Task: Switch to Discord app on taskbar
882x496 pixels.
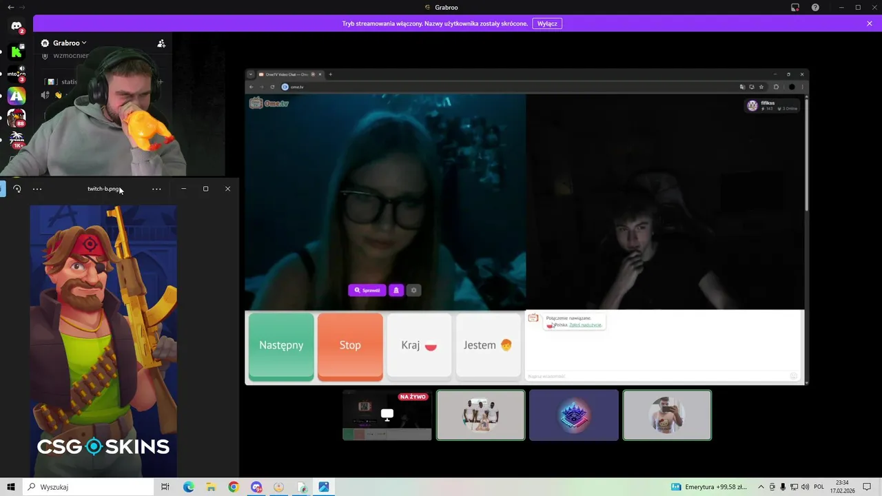Action: pos(256,487)
